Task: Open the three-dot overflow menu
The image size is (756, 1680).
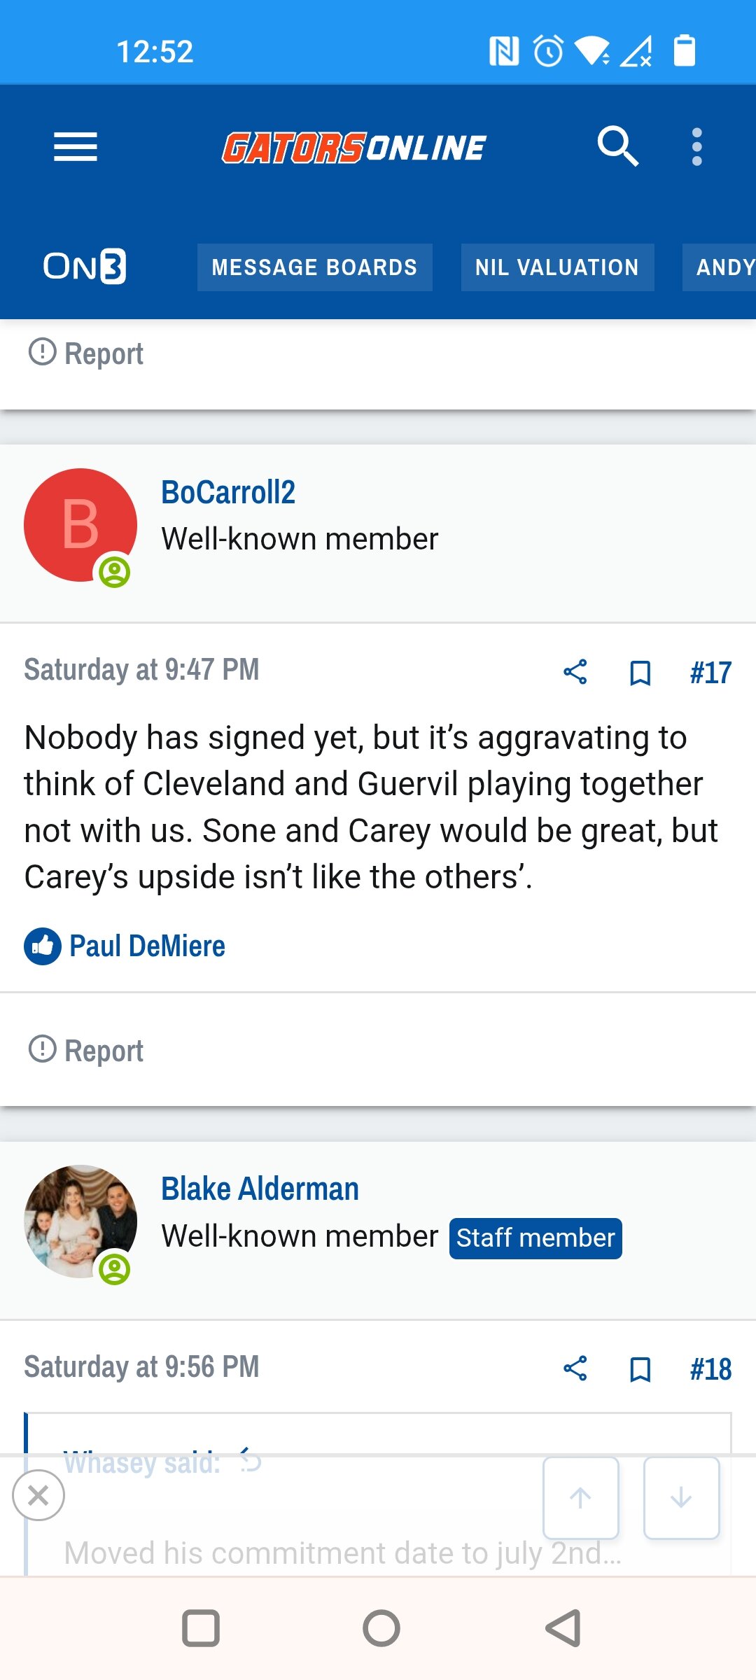Action: tap(696, 147)
